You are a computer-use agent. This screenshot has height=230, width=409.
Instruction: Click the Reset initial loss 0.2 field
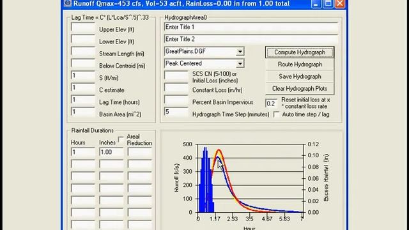[x=271, y=103]
